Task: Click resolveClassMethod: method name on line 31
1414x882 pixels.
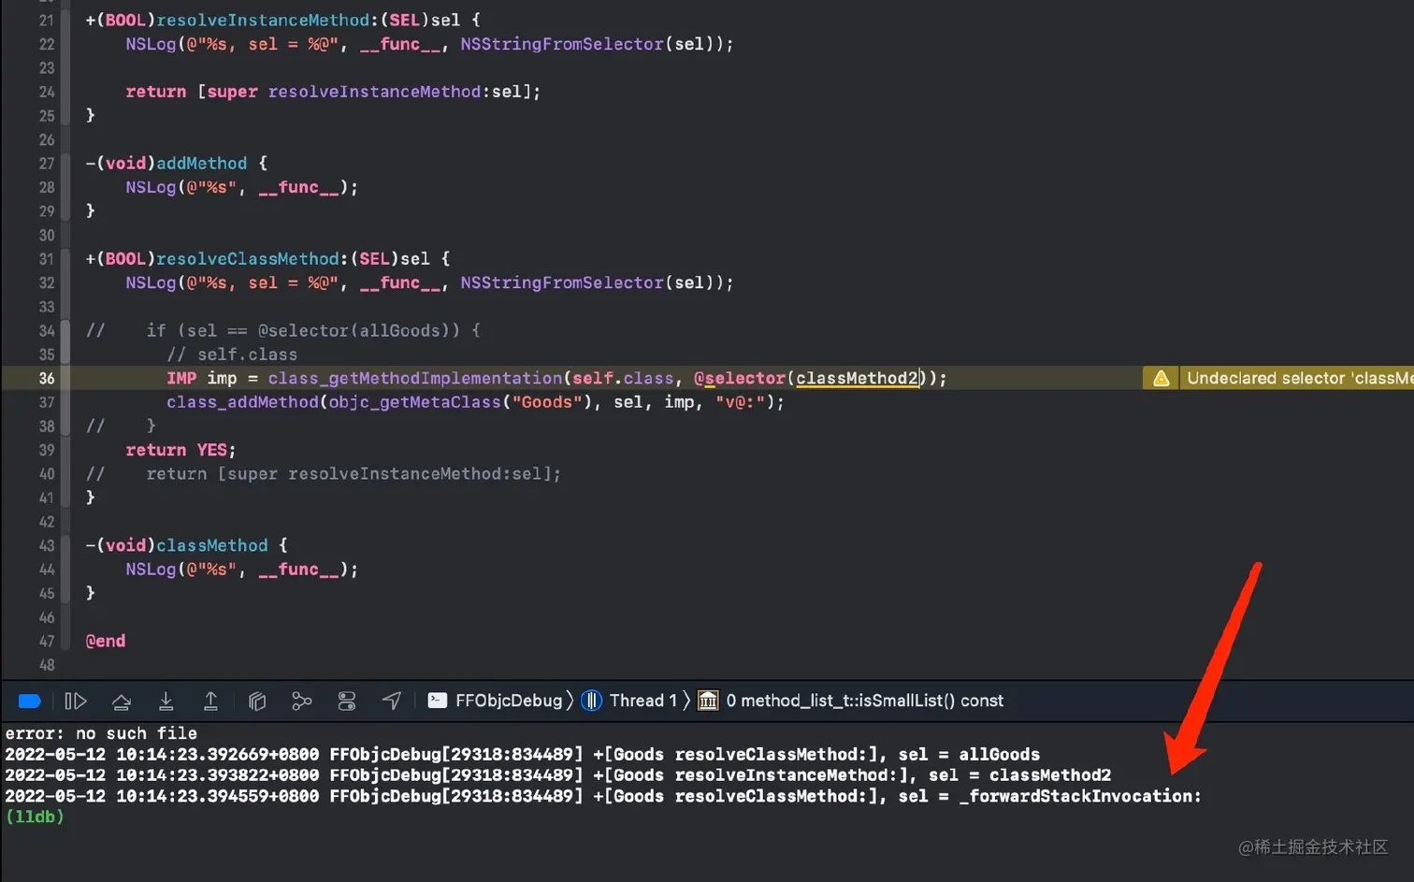Action: [x=252, y=258]
